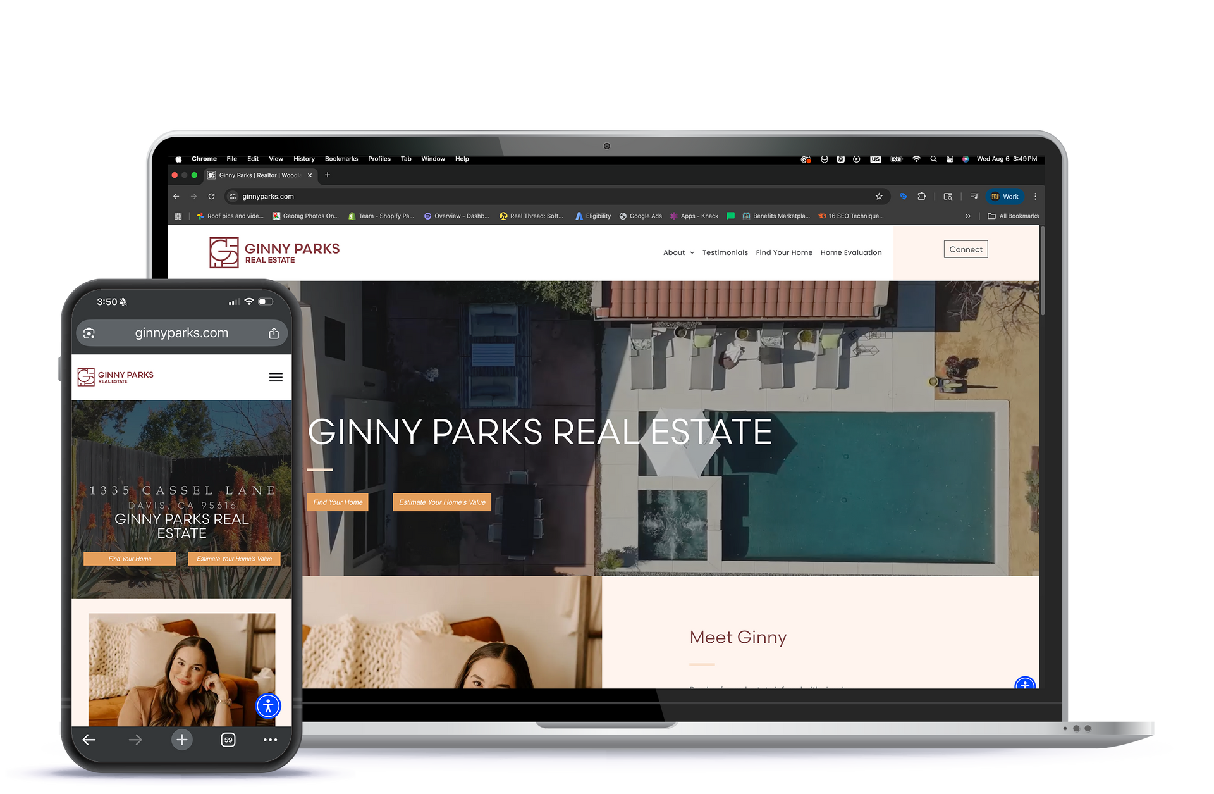Click the Wi-Fi status icon in the menu bar
The image size is (1214, 794).
pos(916,159)
